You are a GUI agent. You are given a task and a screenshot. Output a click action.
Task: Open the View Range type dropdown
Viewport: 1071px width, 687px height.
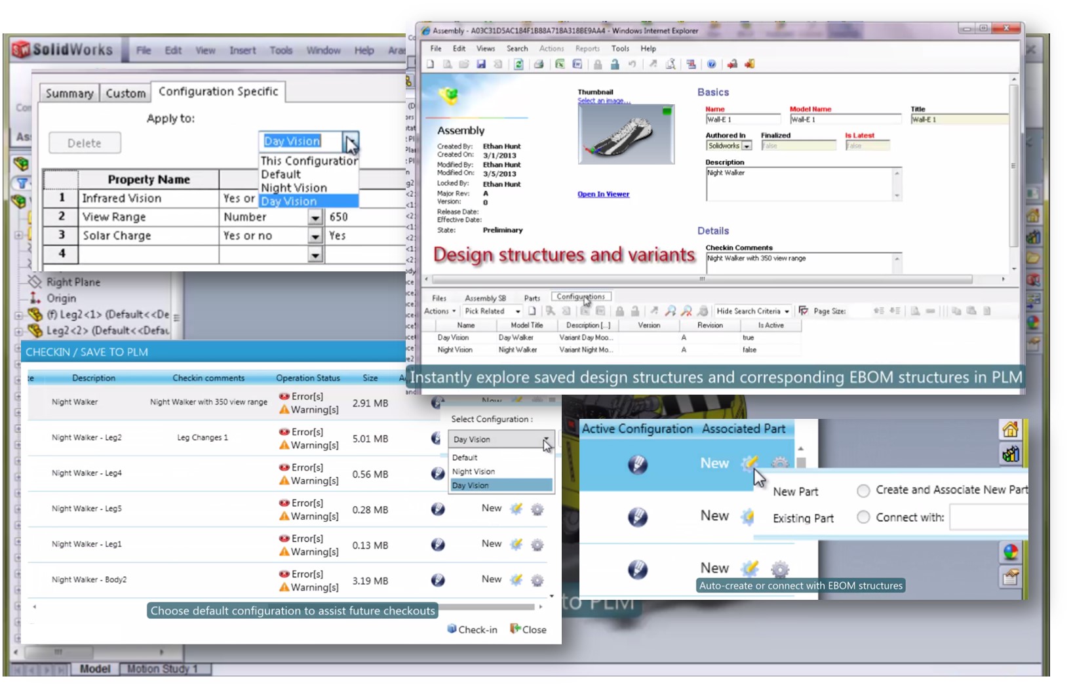(315, 218)
